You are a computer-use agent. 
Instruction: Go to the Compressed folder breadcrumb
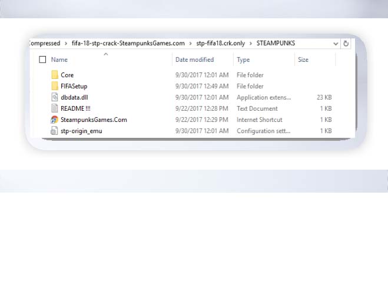[x=45, y=44]
